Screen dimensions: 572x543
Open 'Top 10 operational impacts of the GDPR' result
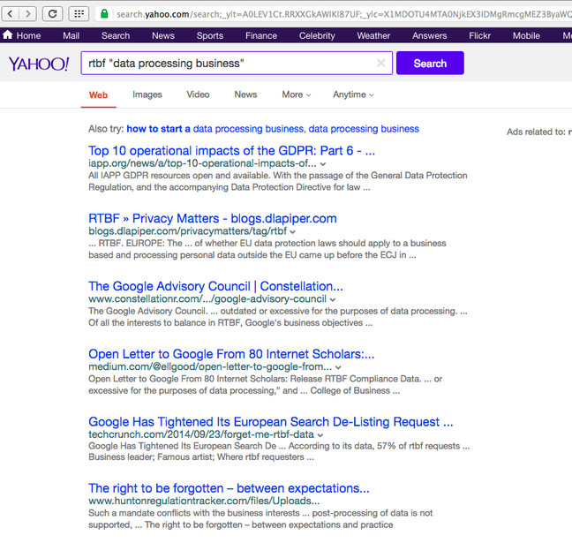click(231, 151)
